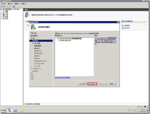The height and width of the screenshot is (114, 150).
Task: Check the 联合身份验证支持 checkbox
Action: point(58,40)
